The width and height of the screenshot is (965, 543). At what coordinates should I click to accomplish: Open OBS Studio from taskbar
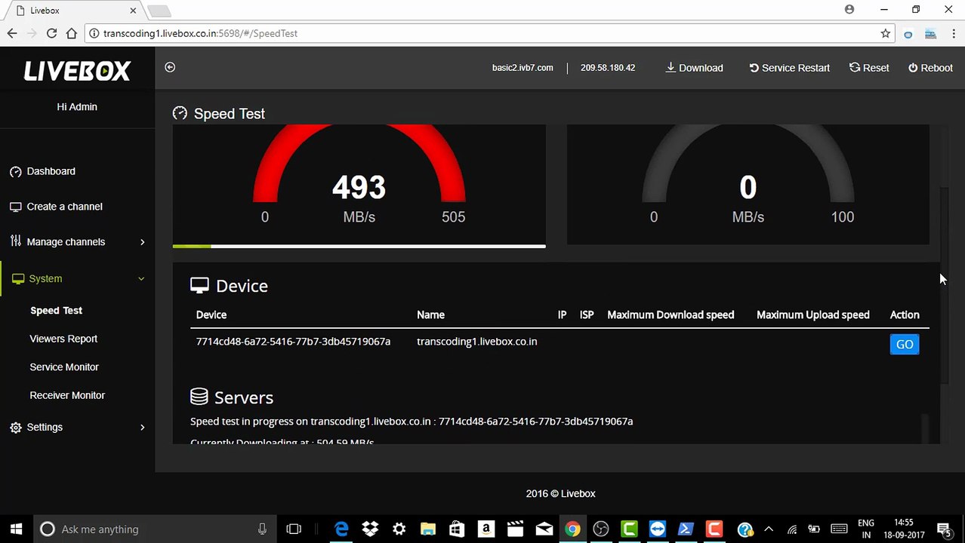pyautogui.click(x=601, y=529)
